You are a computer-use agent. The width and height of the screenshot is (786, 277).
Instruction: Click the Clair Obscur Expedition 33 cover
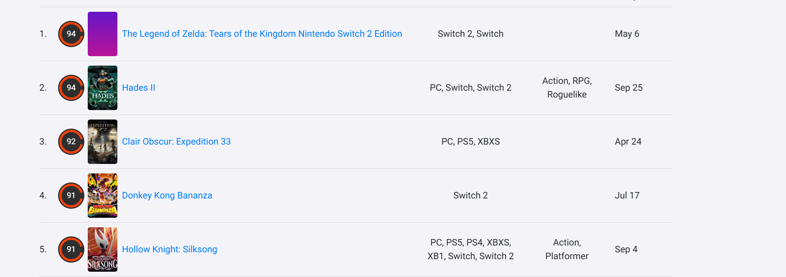tap(103, 142)
